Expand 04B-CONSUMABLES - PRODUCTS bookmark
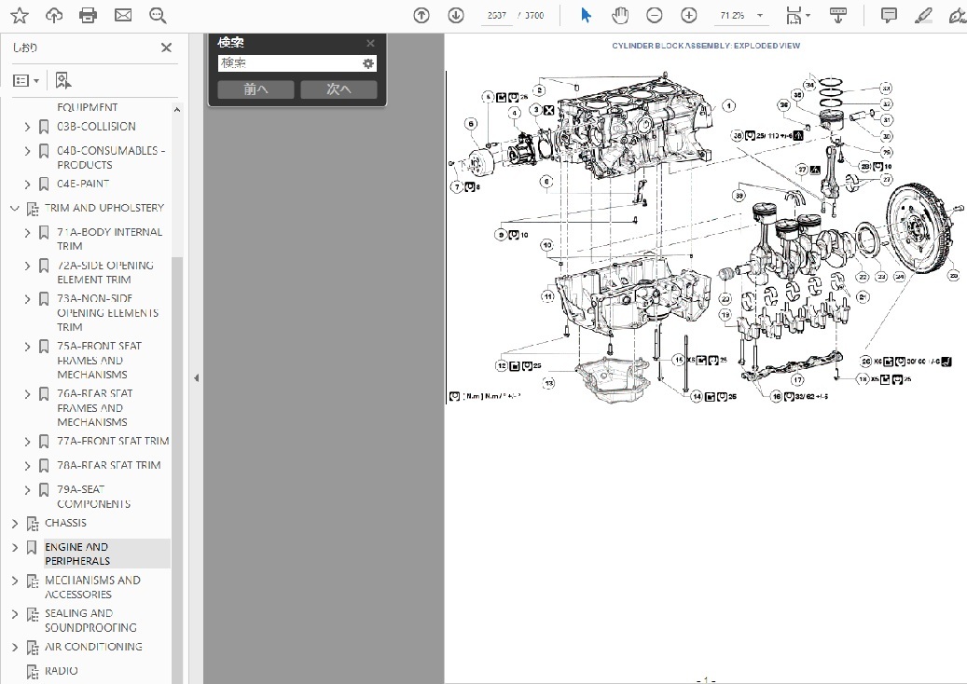Screen dimensions: 967x684 click(27, 151)
